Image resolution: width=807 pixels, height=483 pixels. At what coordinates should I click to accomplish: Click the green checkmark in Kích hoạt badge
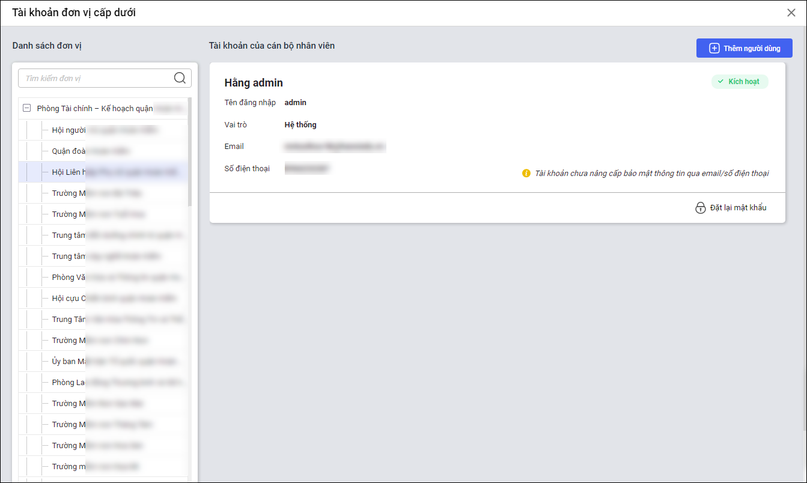tap(720, 82)
